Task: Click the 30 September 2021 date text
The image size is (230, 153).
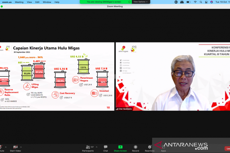Action: 22,52
